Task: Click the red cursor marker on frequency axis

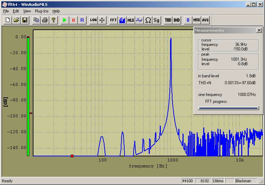Action: click(x=72, y=156)
